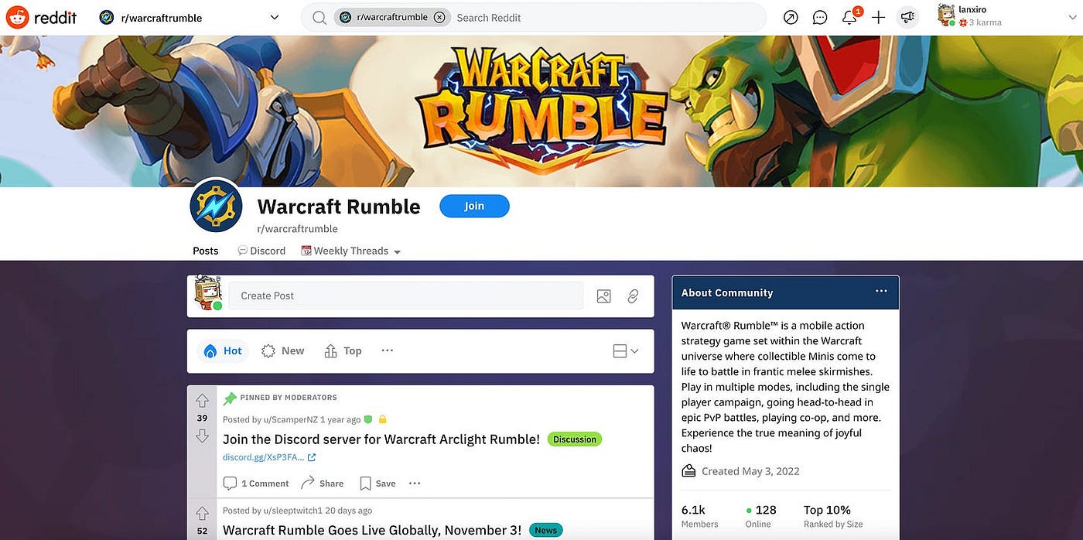Click the link post icon
Image resolution: width=1083 pixels, height=540 pixels.
(x=633, y=296)
